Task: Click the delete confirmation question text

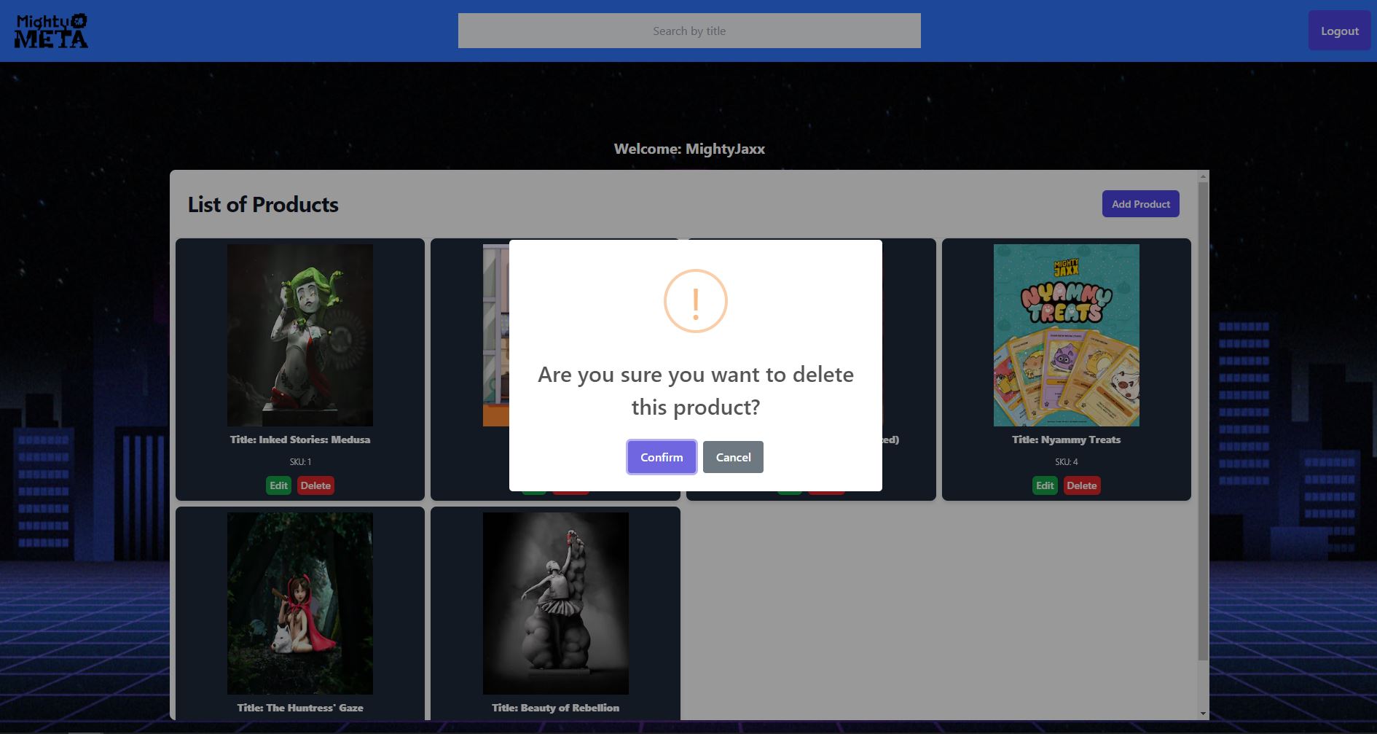Action: pos(696,391)
